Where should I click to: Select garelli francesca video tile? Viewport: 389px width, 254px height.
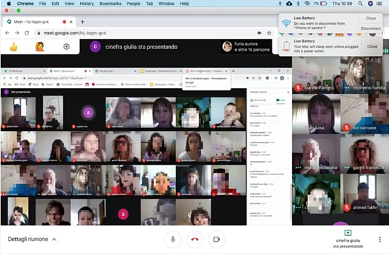(x=364, y=154)
